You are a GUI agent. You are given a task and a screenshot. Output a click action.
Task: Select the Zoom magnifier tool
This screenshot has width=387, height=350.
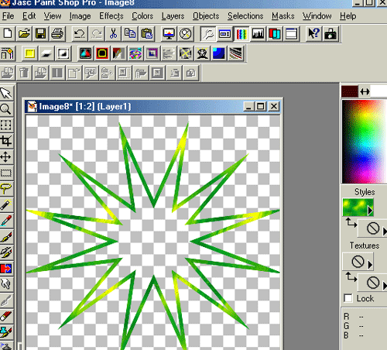pyautogui.click(x=6, y=109)
